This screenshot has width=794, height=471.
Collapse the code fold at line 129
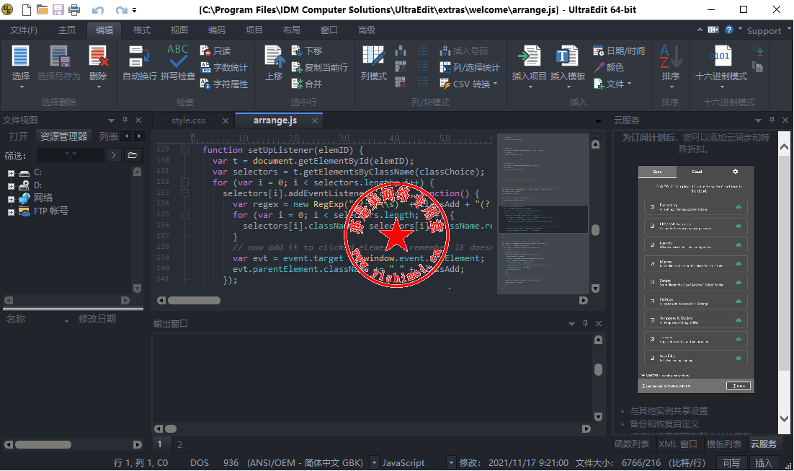[x=185, y=149]
